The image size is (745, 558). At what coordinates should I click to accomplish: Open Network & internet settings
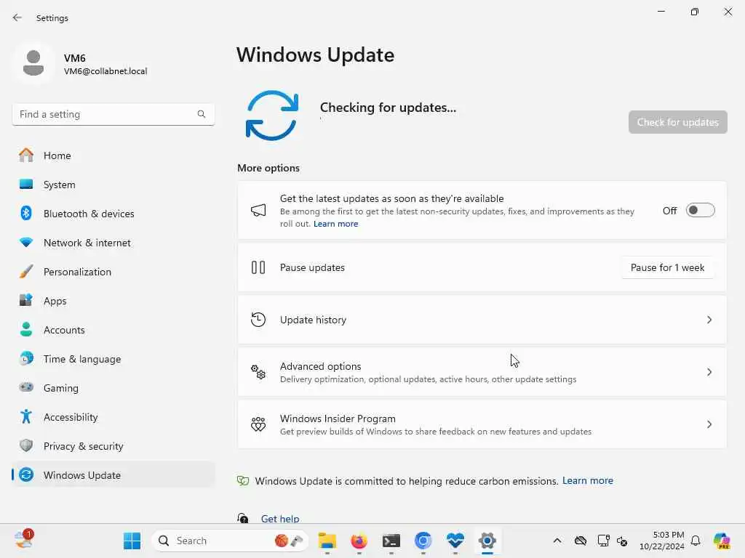[x=113, y=243]
